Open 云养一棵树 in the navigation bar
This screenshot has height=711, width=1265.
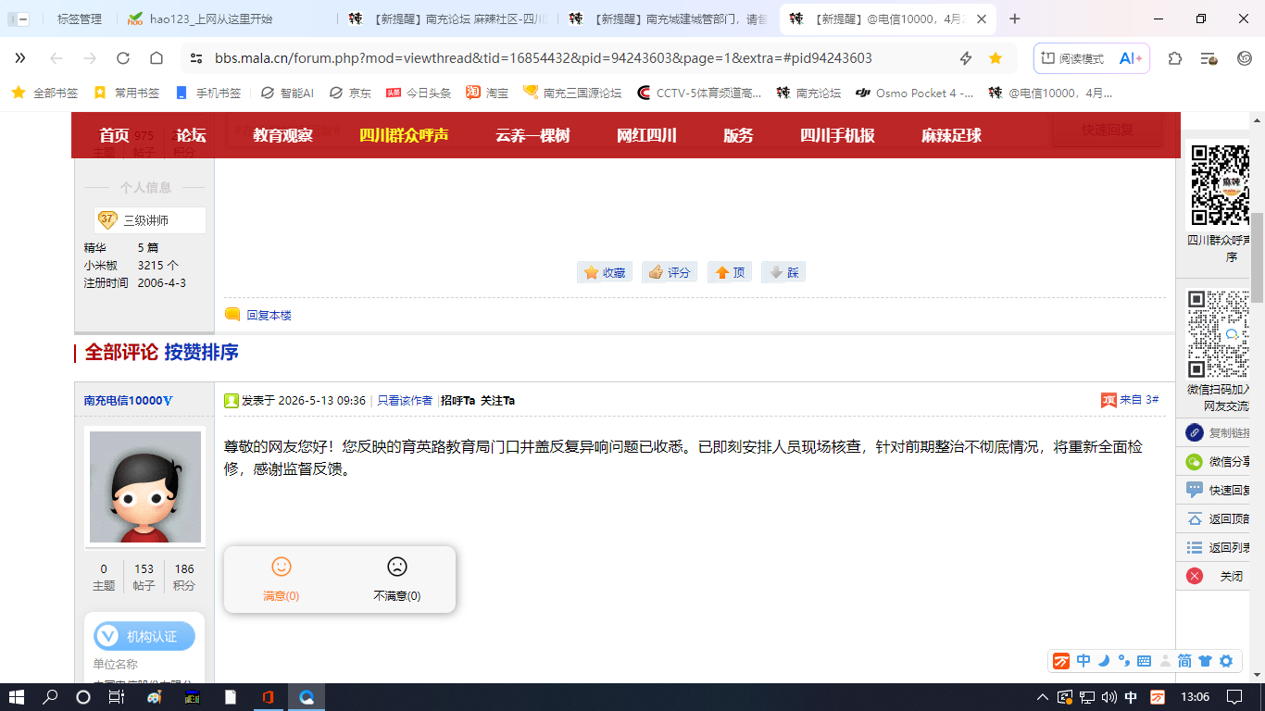click(x=533, y=135)
